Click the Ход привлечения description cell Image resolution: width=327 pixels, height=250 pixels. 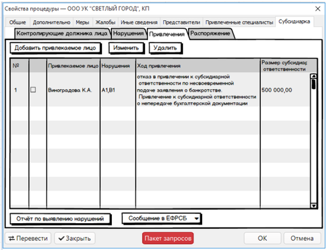pyautogui.click(x=198, y=90)
